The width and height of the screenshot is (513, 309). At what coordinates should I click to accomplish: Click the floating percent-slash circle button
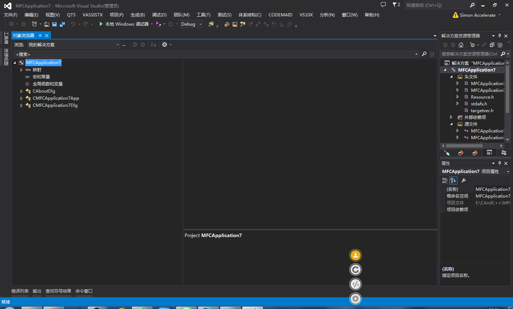(x=356, y=284)
